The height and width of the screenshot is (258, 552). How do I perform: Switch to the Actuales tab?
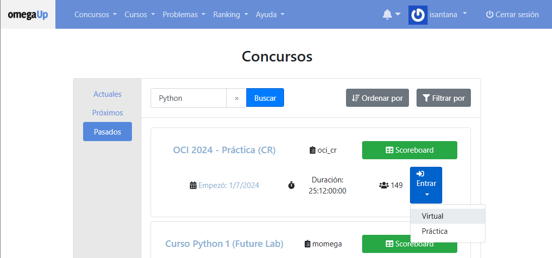(x=107, y=94)
